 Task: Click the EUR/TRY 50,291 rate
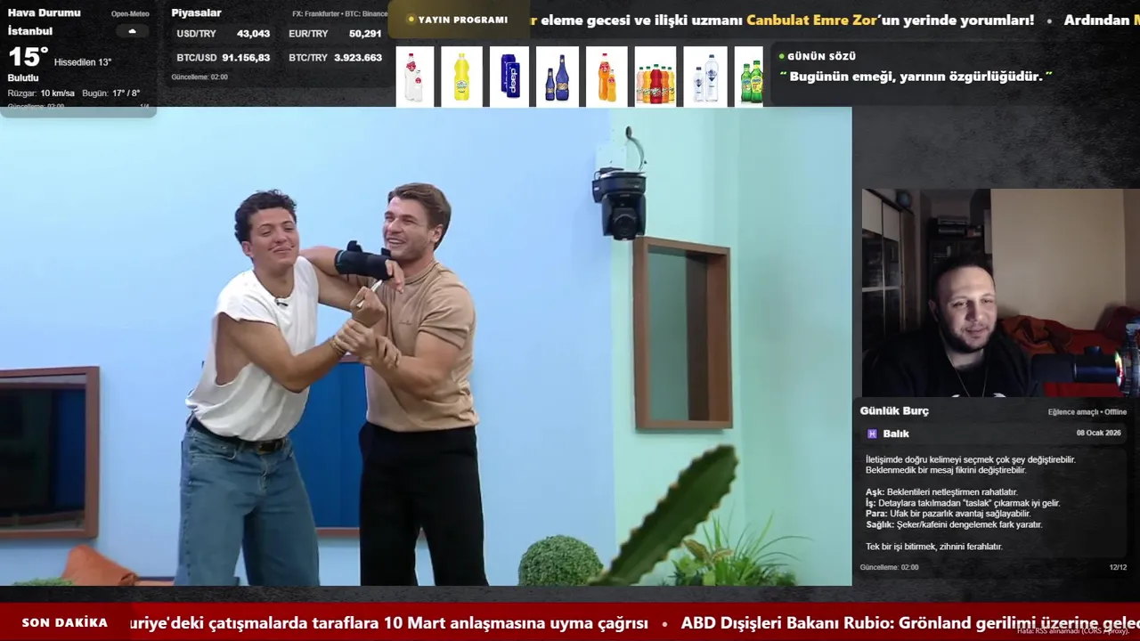click(335, 34)
